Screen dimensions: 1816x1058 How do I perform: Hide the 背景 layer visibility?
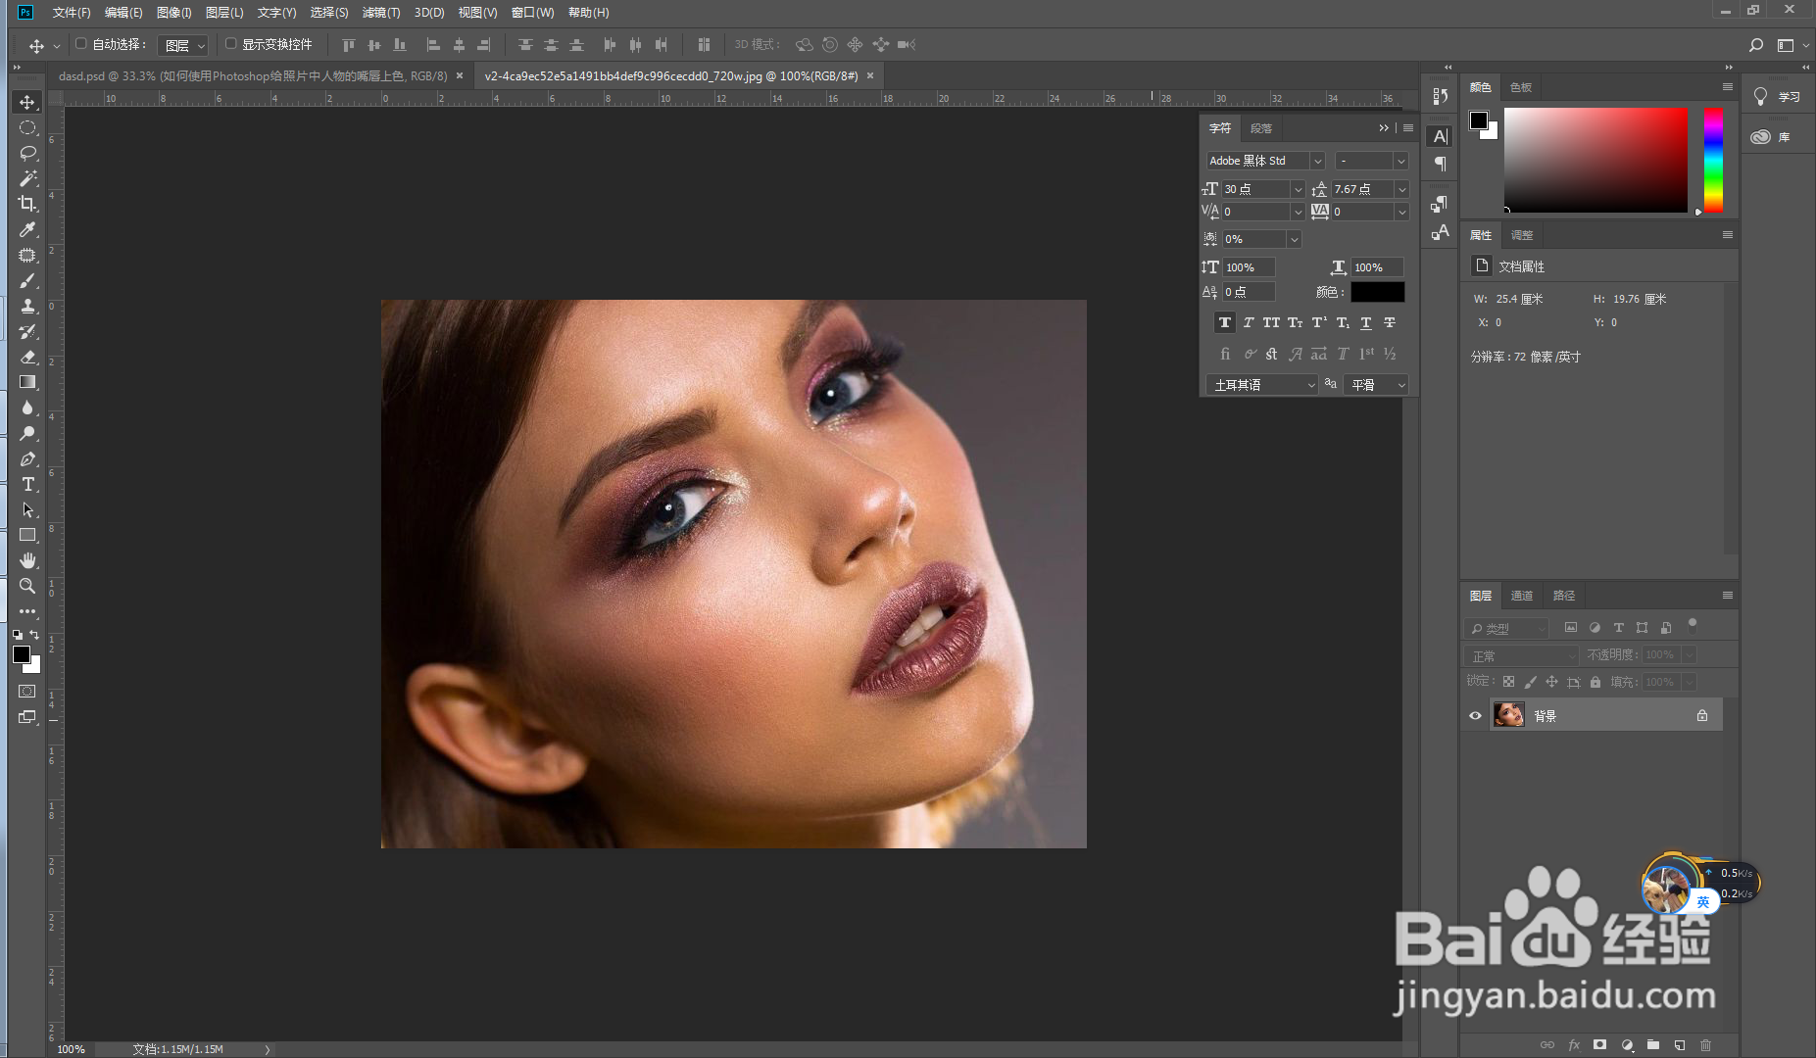pos(1475,714)
